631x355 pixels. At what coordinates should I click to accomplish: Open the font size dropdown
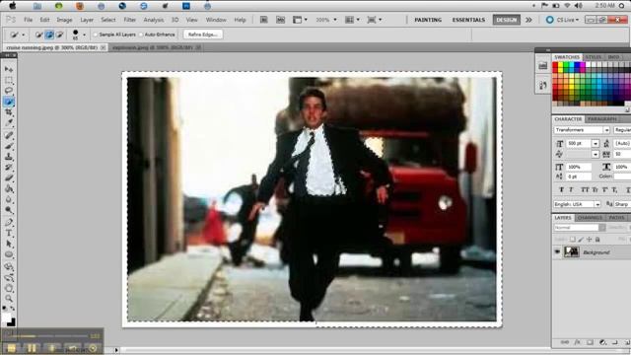596,143
